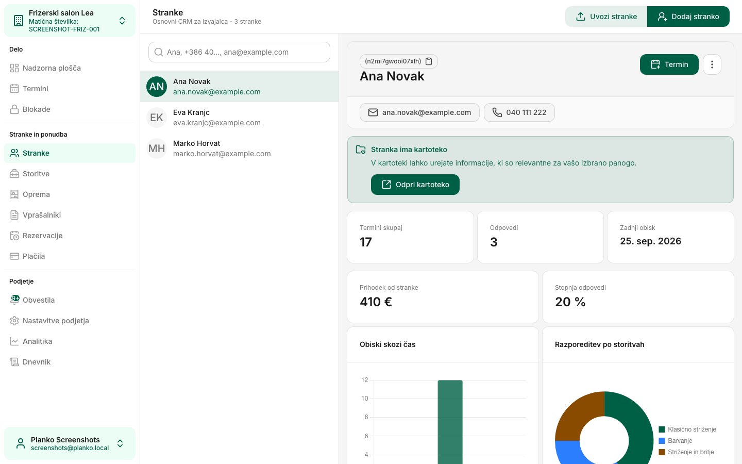Click the Zadnji obisk 25. sep. 2026 value
The width and height of the screenshot is (742, 464).
(651, 241)
